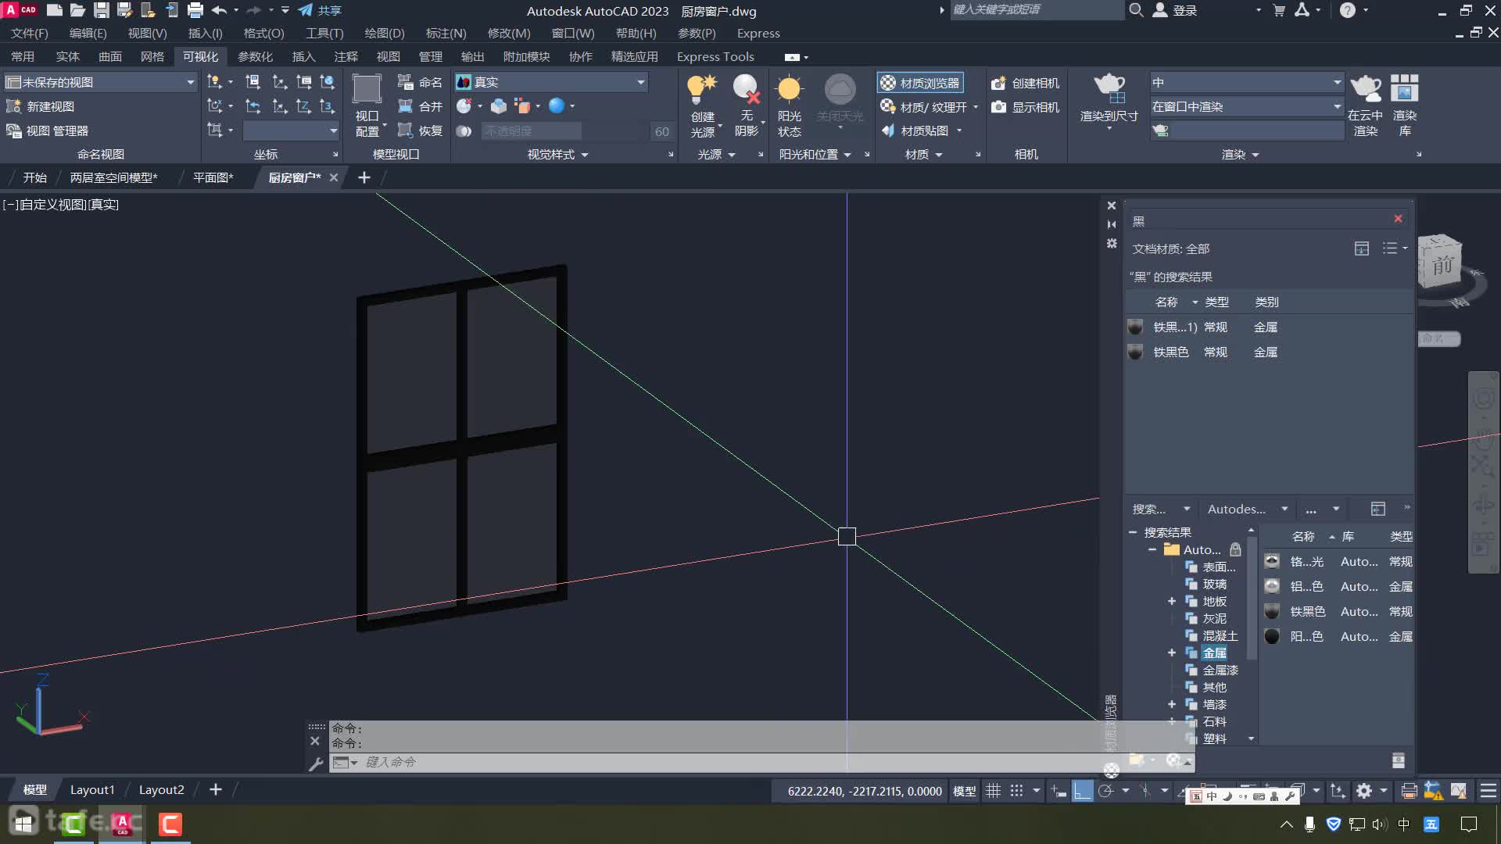
Task: Click the Undo arrow icon
Action: (219, 10)
